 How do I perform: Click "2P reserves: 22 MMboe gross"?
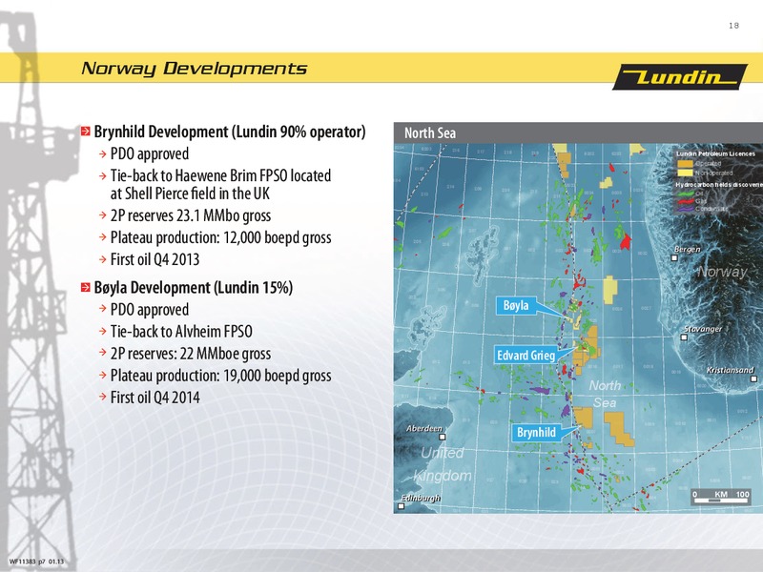click(190, 354)
